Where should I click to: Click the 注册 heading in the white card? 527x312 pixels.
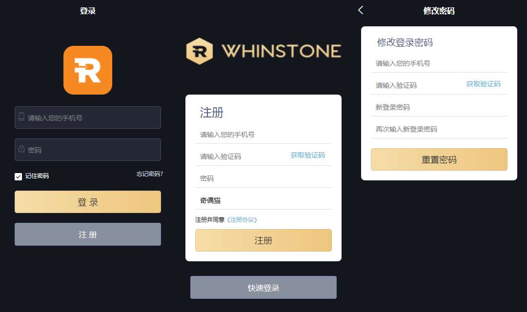point(212,113)
